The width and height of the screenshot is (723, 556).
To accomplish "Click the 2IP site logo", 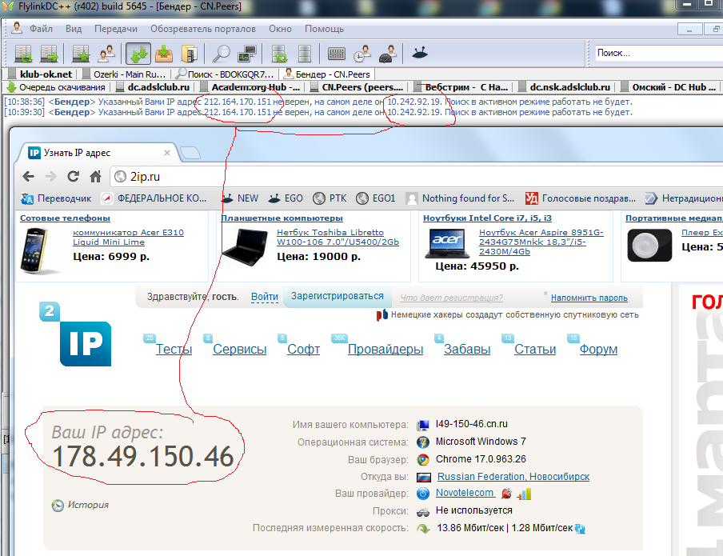I will [x=76, y=334].
